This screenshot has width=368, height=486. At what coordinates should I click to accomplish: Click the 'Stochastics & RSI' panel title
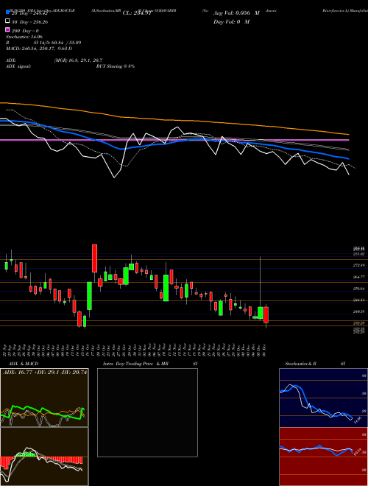coord(315,364)
